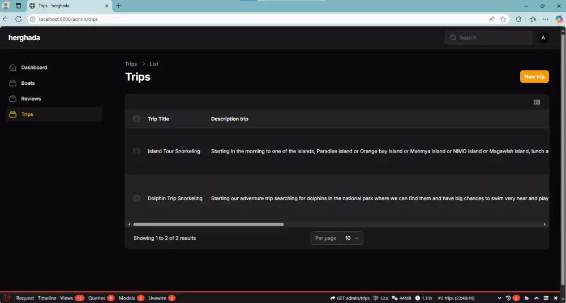Reload the page with refresh icon
The height and width of the screenshot is (303, 566).
tap(19, 19)
